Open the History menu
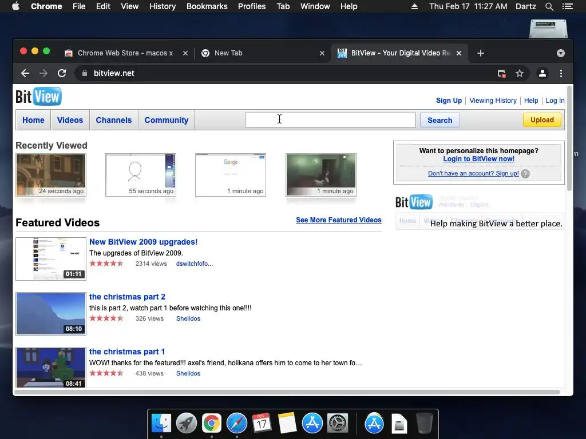Viewport: 586px width, 439px height. point(163,6)
